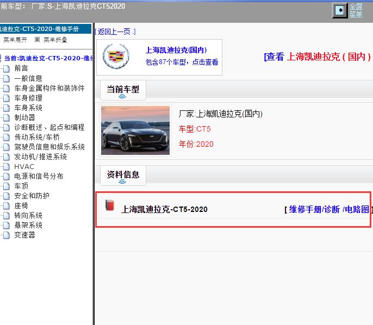The height and width of the screenshot is (325, 373).
Task: Open the 前言 tree item
Action: [x=21, y=68]
